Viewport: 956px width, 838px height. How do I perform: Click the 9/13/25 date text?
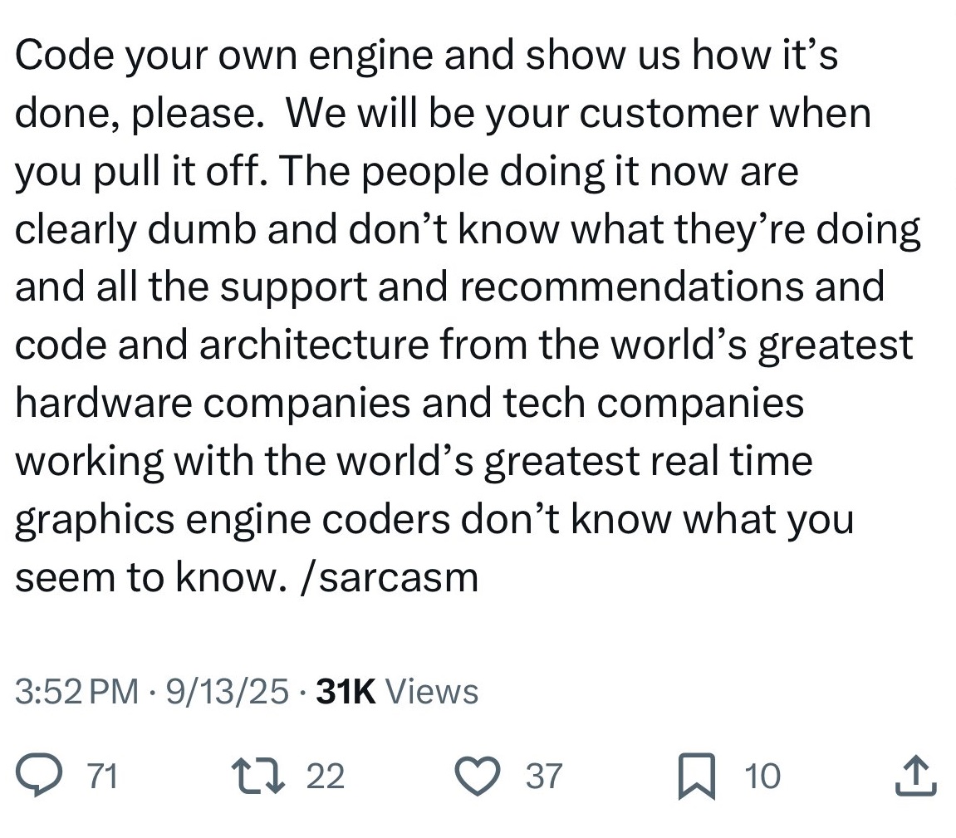point(227,692)
